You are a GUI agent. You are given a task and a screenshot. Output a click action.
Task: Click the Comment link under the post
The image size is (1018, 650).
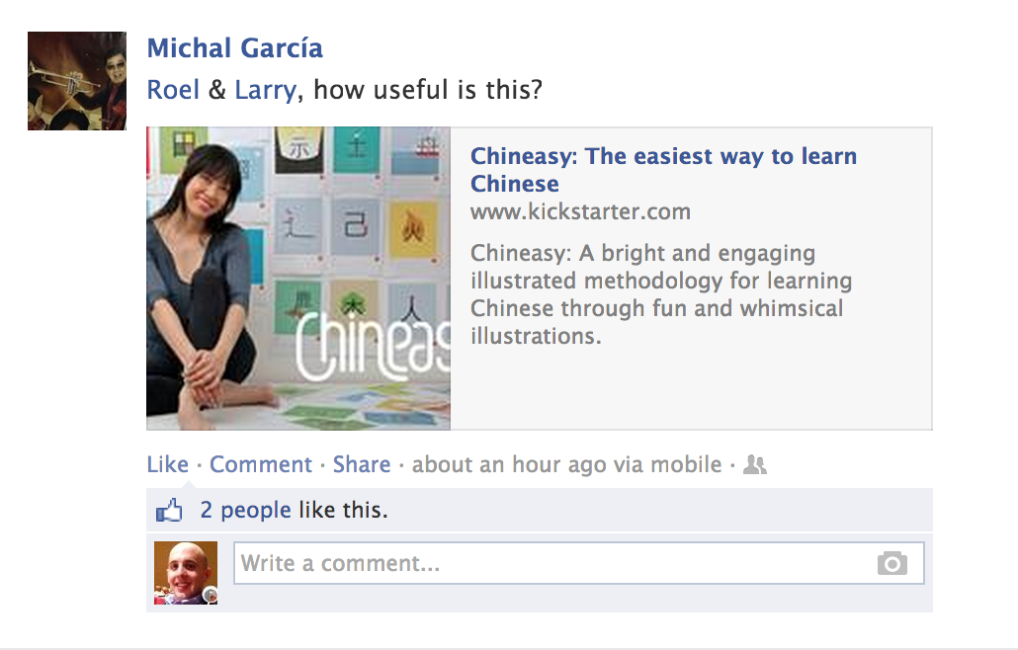(261, 464)
